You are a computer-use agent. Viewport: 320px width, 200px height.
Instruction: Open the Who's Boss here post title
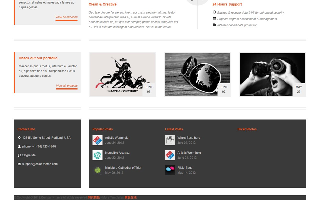click(x=189, y=138)
